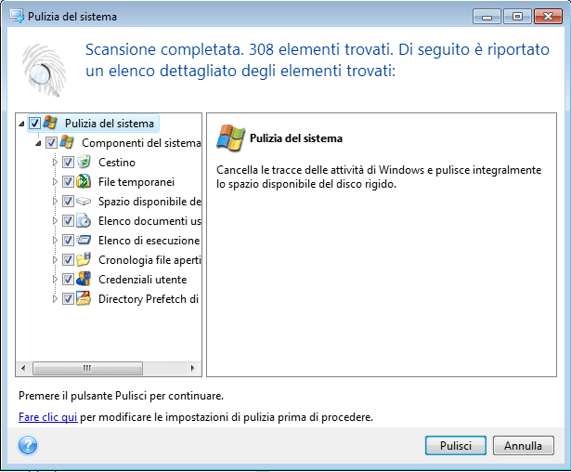Expand the Directory Prefetch tree node

[55, 299]
